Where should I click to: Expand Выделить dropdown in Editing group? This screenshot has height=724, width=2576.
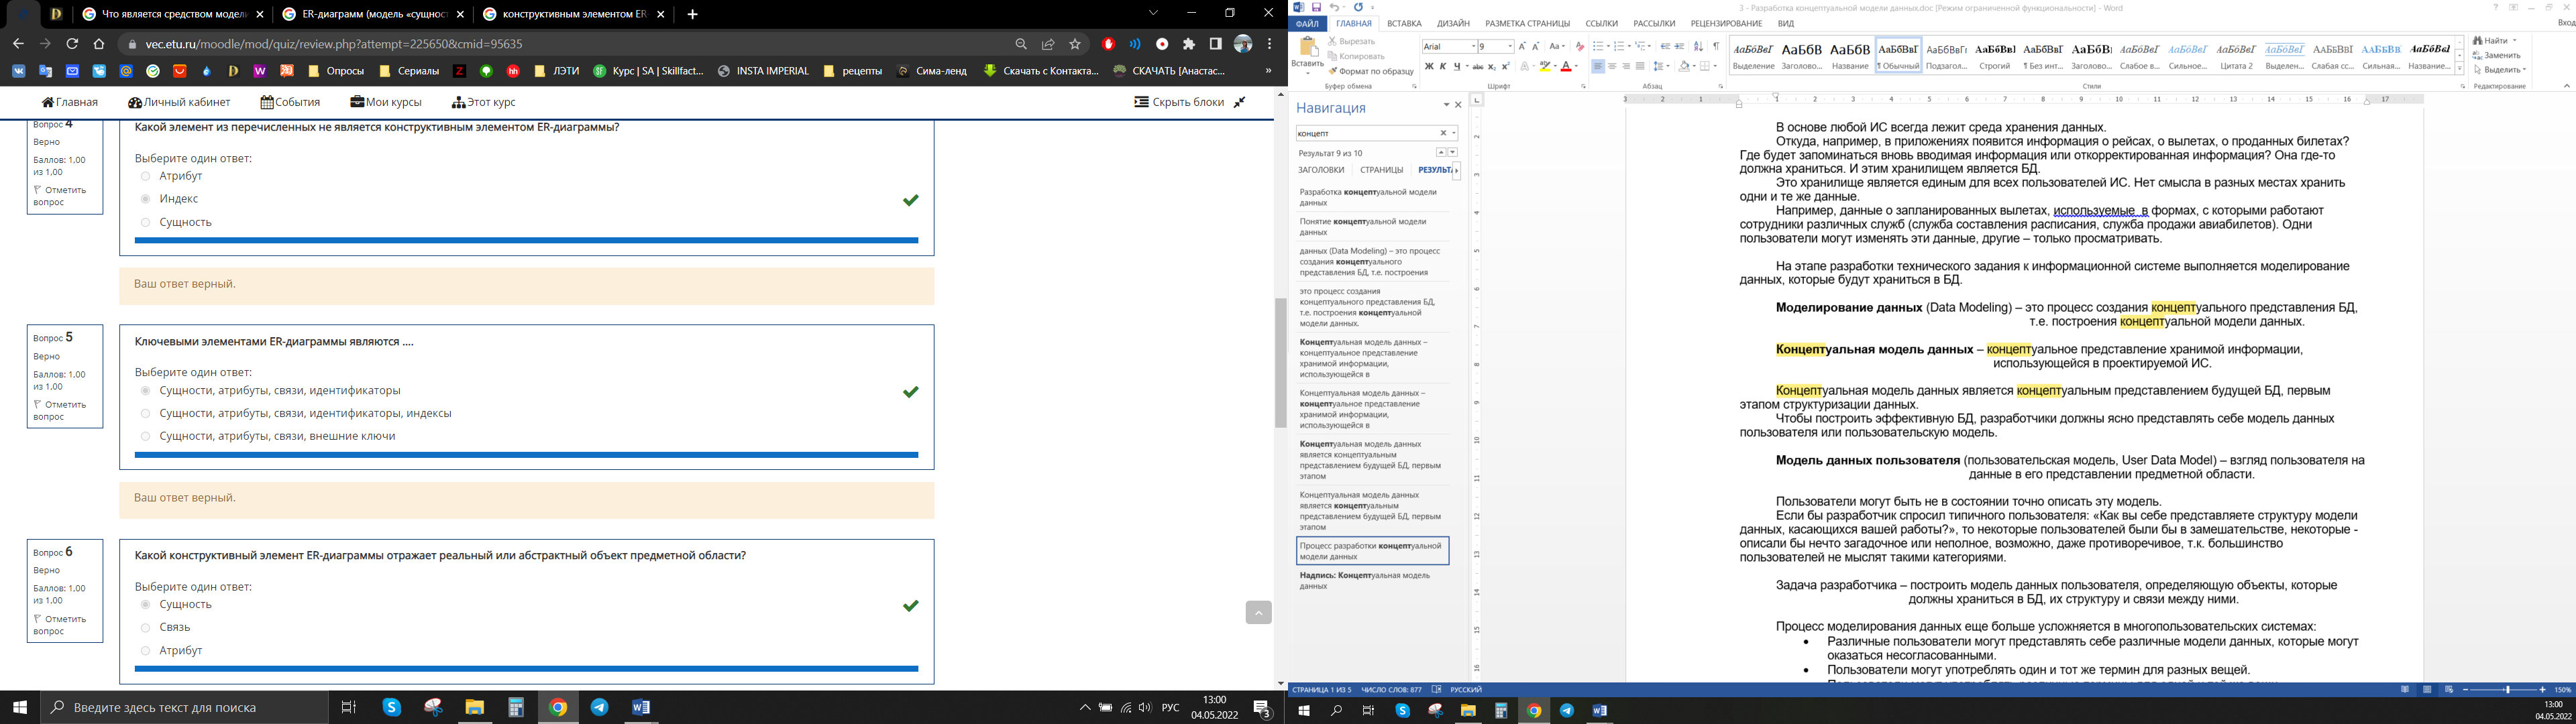coord(2524,69)
